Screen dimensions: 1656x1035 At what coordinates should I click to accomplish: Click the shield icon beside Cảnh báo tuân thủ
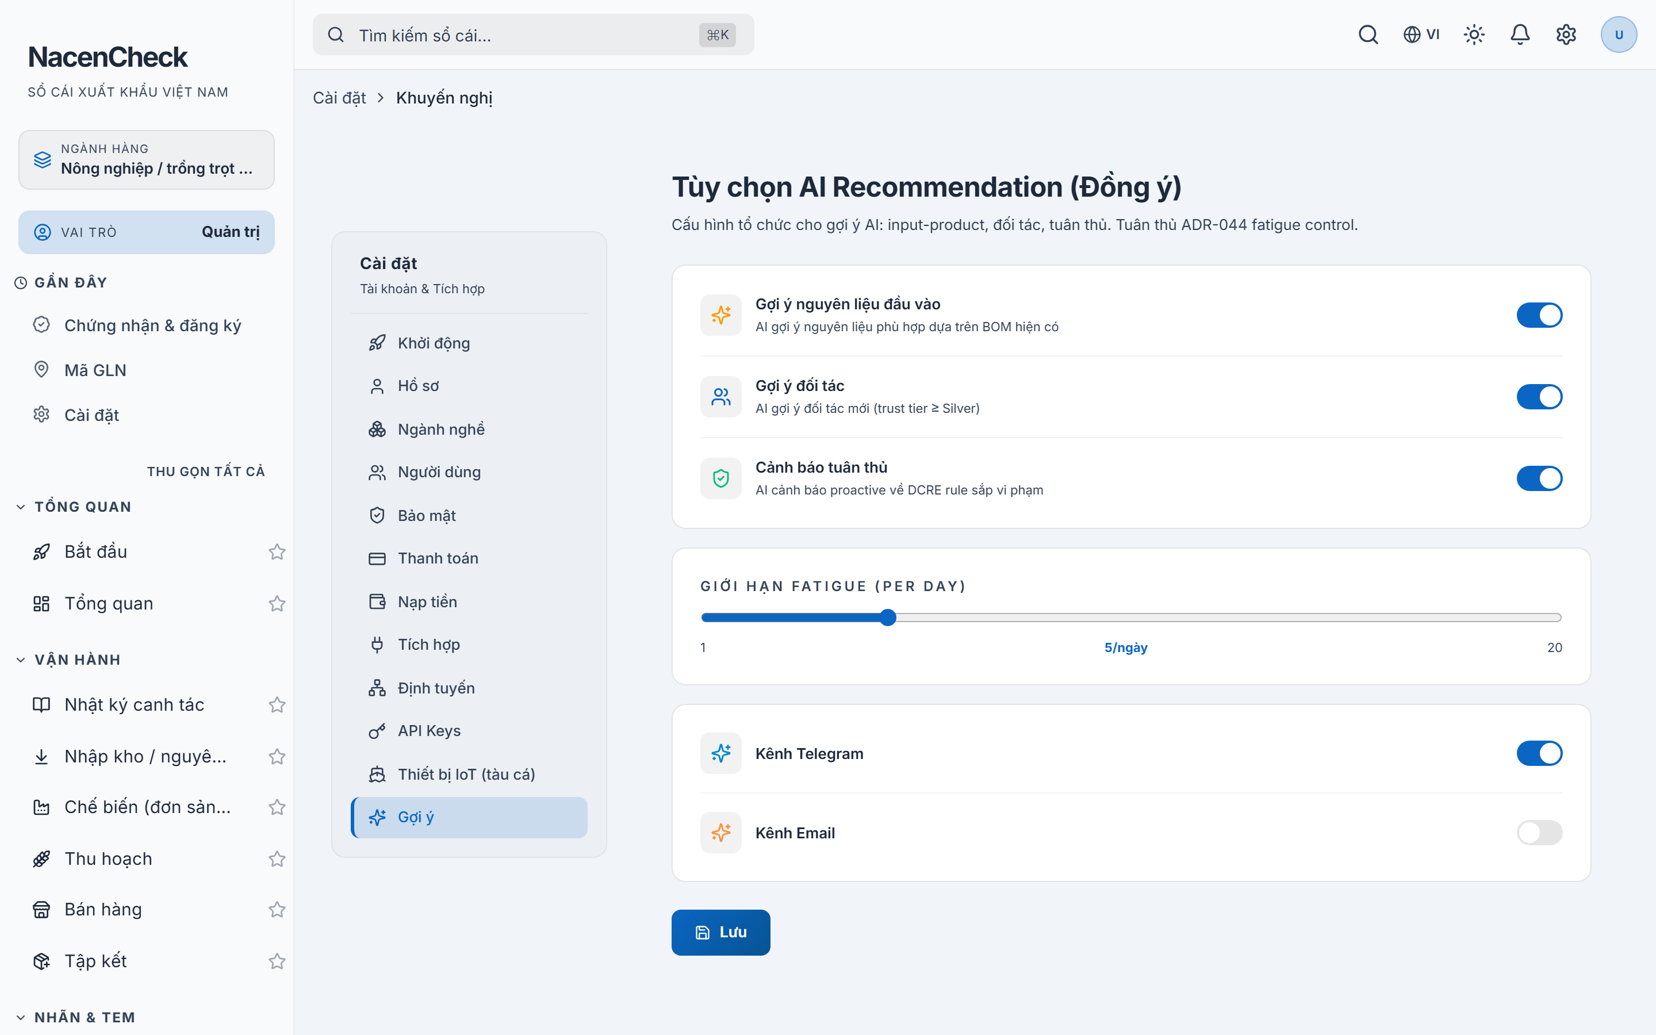point(720,478)
